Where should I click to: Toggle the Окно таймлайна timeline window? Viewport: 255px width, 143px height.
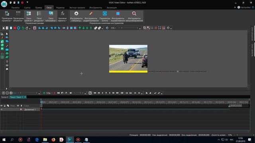tap(51, 16)
